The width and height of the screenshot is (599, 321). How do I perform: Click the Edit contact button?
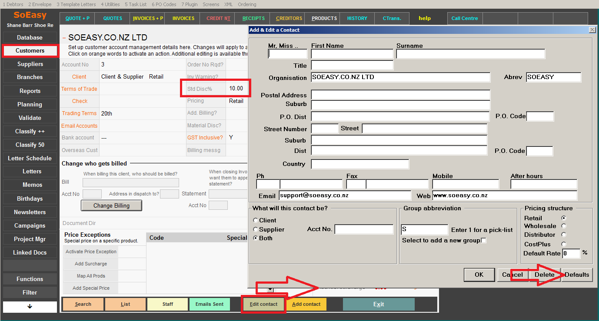tap(263, 304)
